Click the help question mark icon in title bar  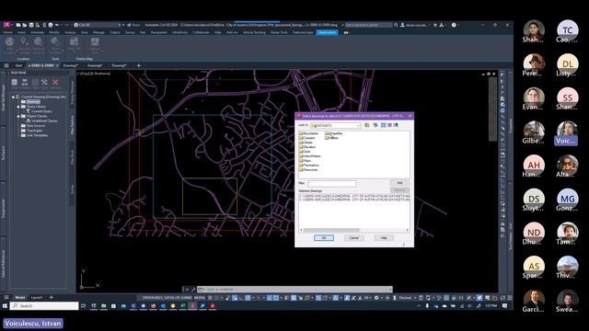(454, 25)
